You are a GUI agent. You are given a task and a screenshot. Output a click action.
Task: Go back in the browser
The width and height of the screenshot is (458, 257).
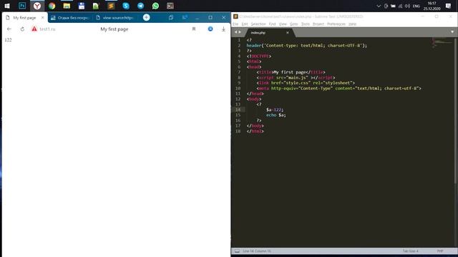[x=9, y=29]
